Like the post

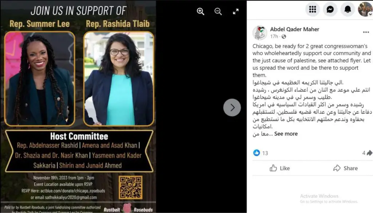tap(279, 168)
